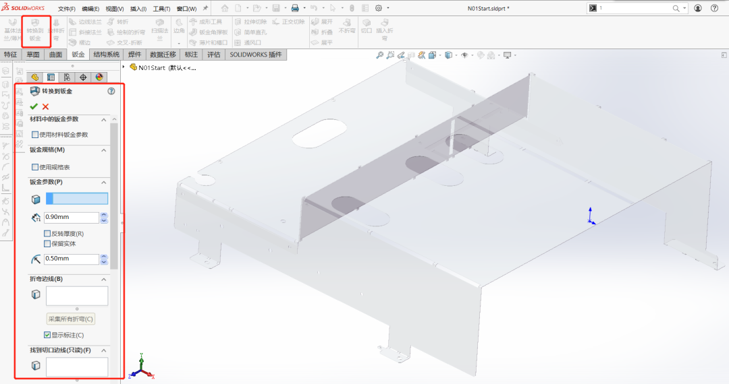This screenshot has height=384, width=729.
Task: Collapse the 钣金参数(P) section
Action: pyautogui.click(x=104, y=183)
